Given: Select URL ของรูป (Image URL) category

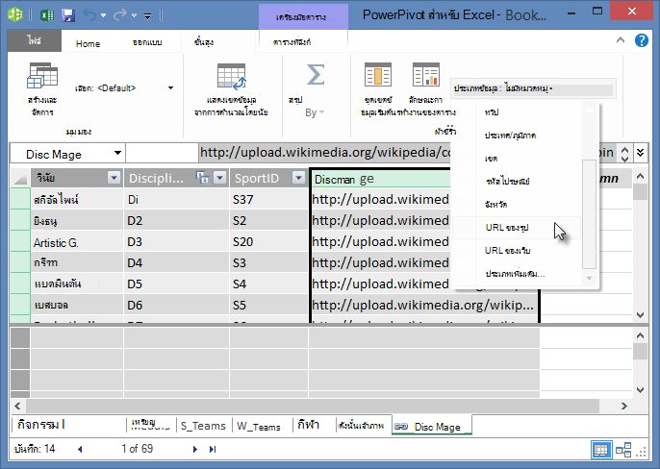Looking at the screenshot, I should tap(507, 228).
